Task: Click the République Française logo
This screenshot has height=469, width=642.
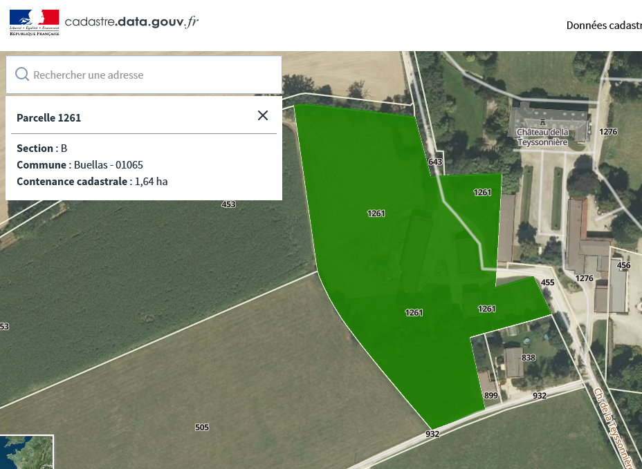Action: pos(35,23)
